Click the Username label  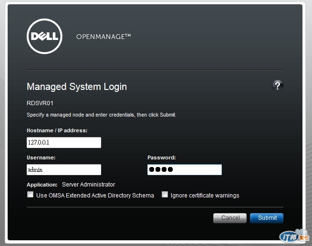pyautogui.click(x=41, y=157)
